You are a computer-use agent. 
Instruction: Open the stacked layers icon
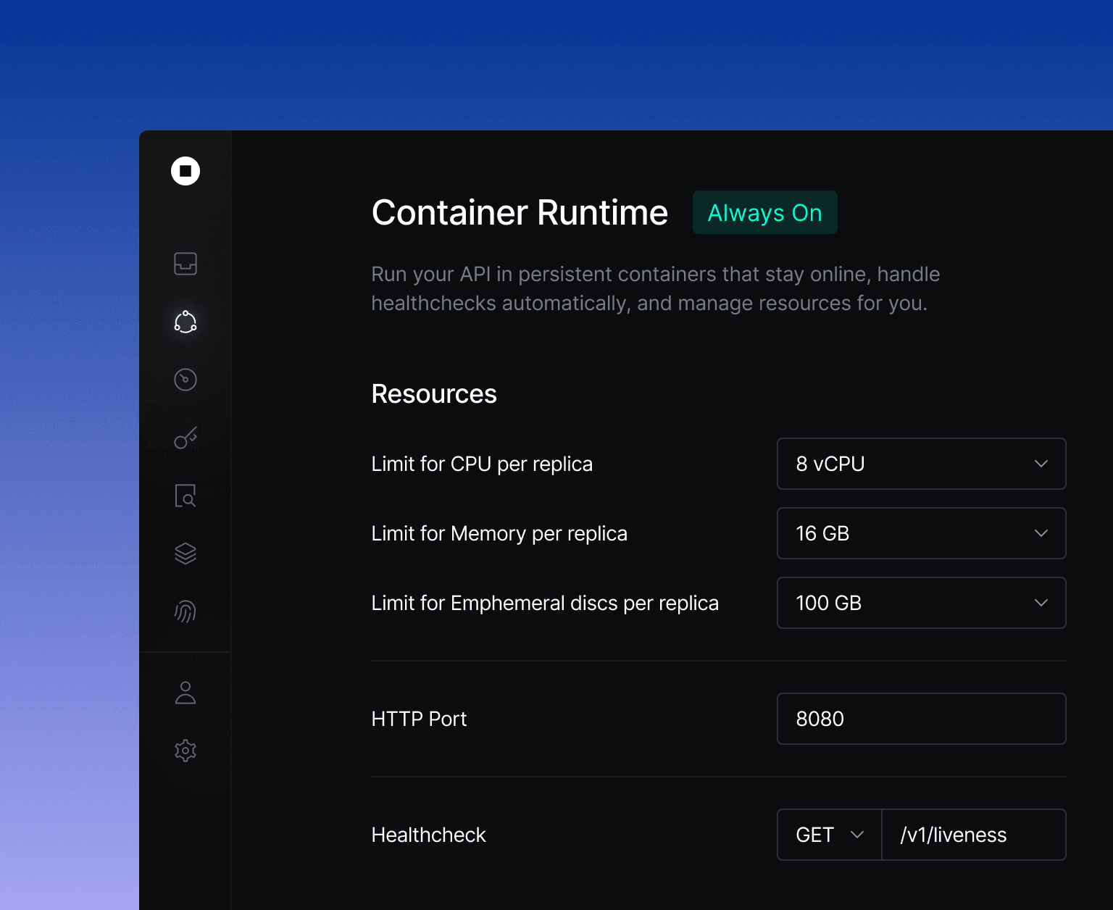pos(185,554)
